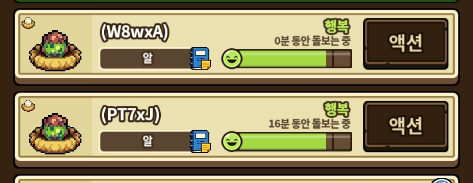Click the (W8wxA) name text

(x=134, y=33)
